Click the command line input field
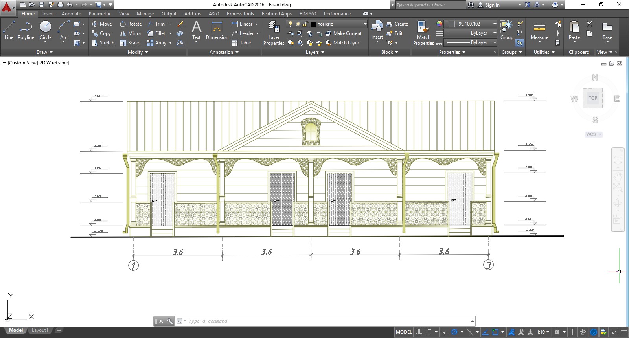Screen dimensions: 629x338 [328, 321]
